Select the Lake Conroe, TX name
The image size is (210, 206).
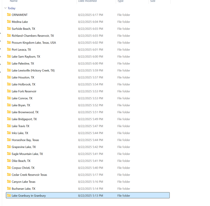22,98
